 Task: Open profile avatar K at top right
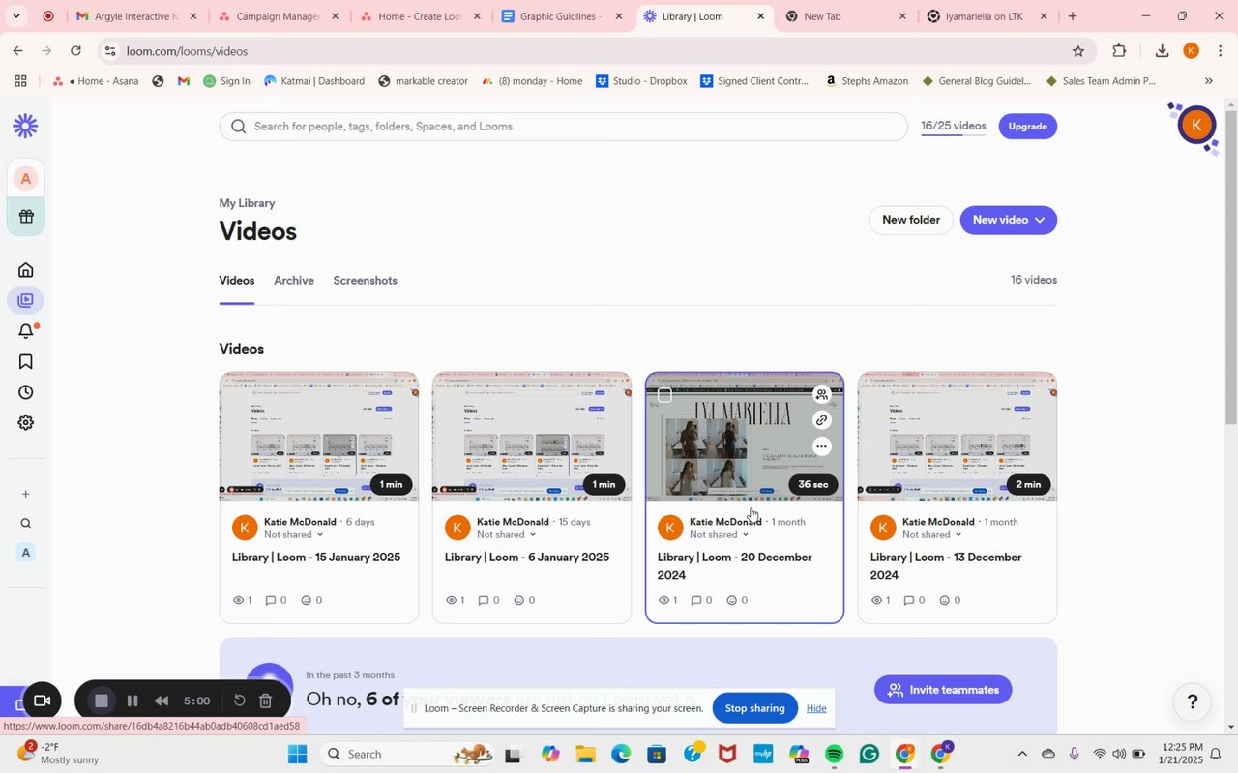pyautogui.click(x=1196, y=125)
